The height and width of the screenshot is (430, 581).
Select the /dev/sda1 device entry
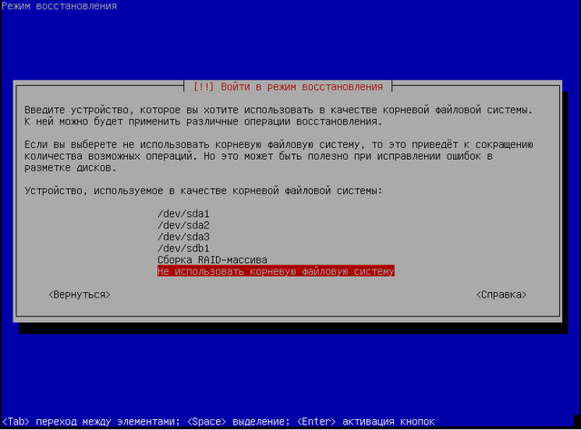point(183,214)
